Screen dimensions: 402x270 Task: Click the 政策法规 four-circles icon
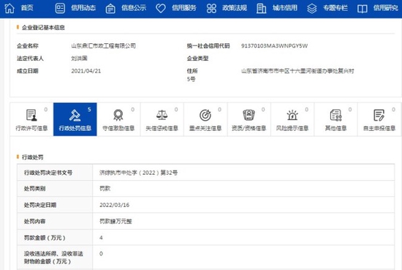[x=211, y=9]
